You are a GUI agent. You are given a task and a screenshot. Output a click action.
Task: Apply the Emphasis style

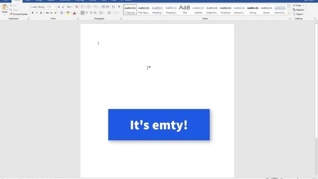click(x=226, y=9)
